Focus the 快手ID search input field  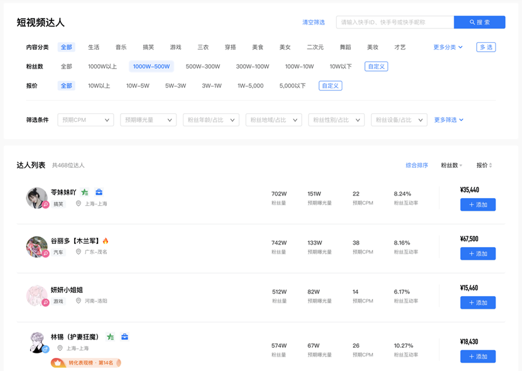[x=394, y=23]
